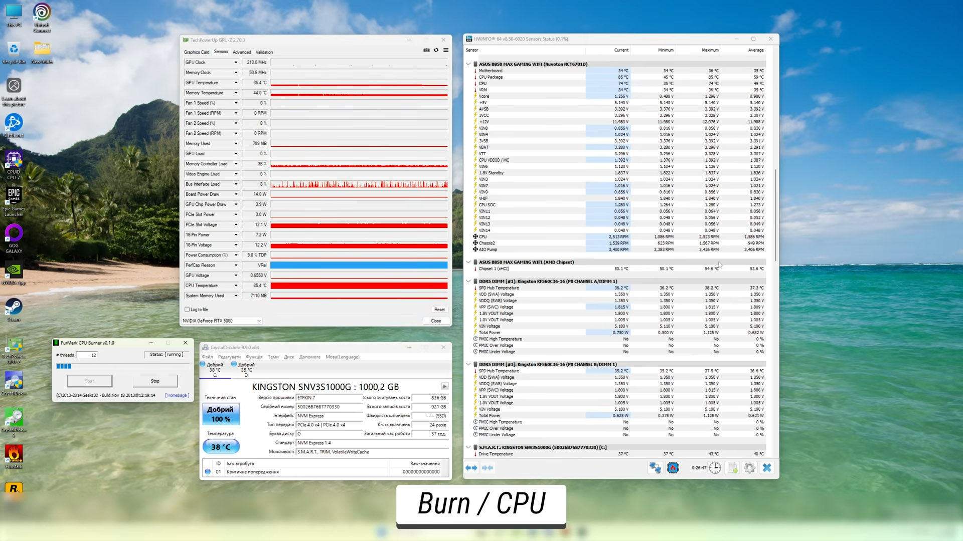Switch to the Validation tab in GPU-Z

tap(264, 52)
